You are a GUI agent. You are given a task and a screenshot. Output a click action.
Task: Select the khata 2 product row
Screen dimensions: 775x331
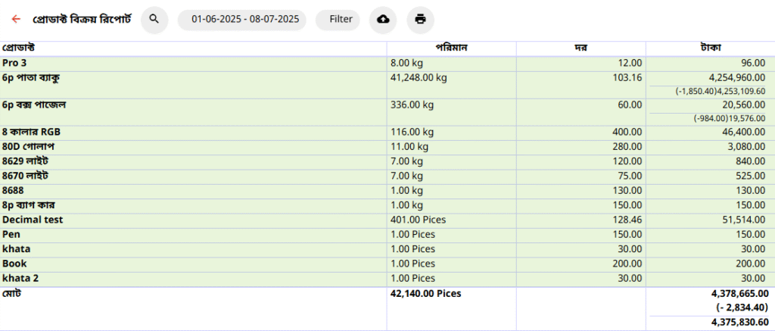click(387, 278)
